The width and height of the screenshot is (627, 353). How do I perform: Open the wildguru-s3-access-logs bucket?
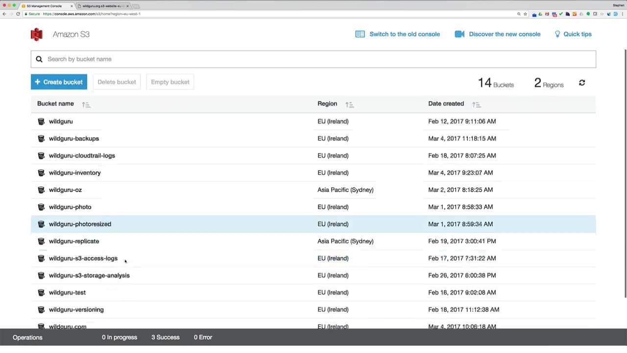click(83, 258)
